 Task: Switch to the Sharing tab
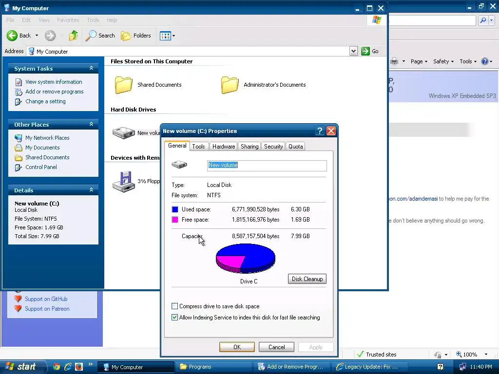(x=249, y=147)
